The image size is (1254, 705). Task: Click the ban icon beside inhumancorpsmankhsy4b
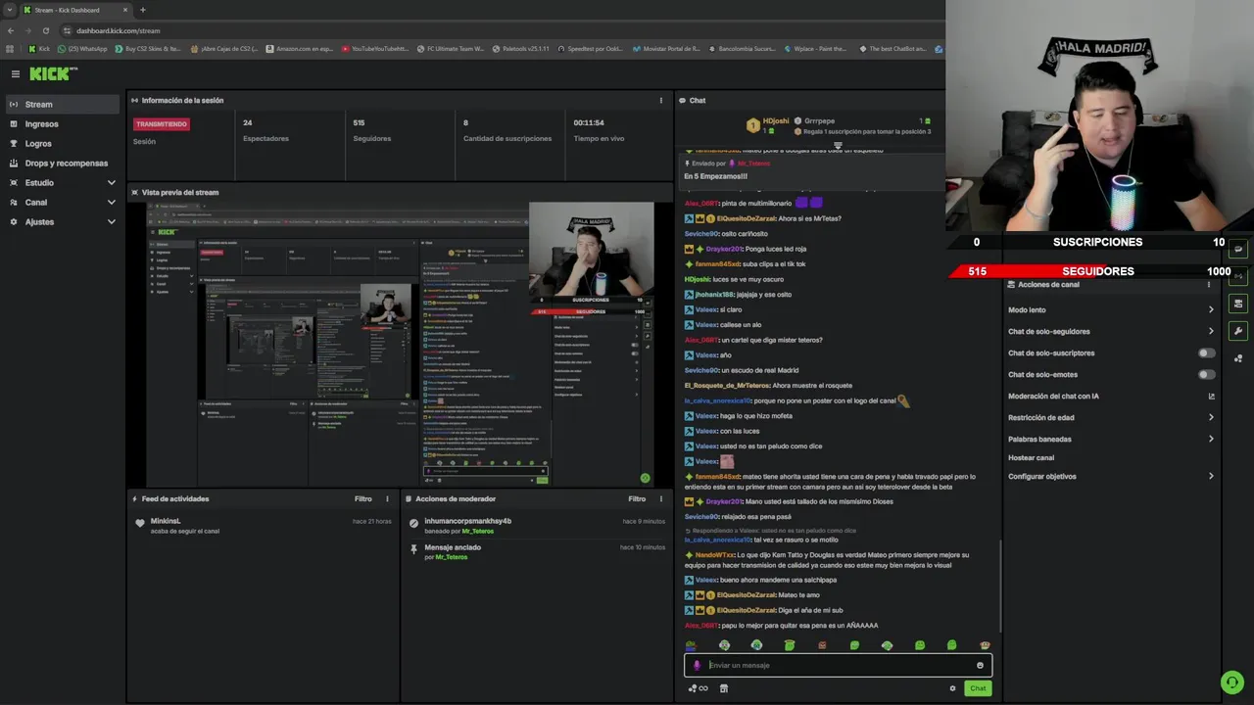click(x=414, y=524)
